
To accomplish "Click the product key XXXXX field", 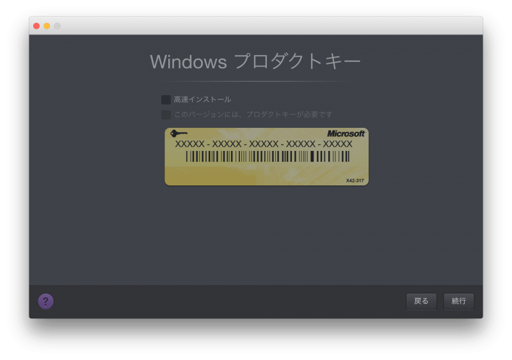I will click(x=264, y=144).
